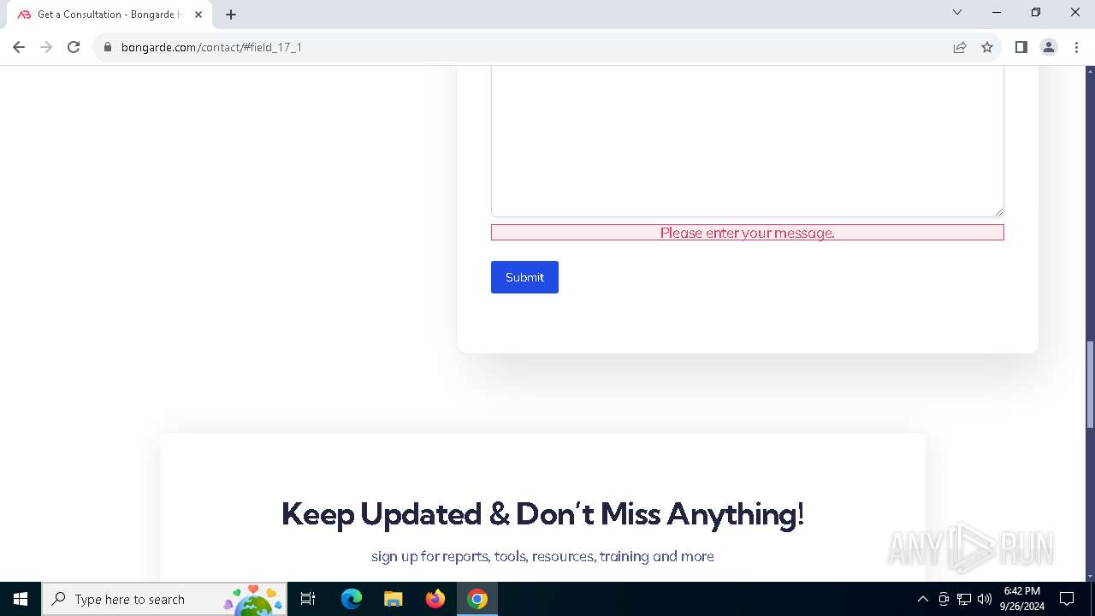Image resolution: width=1095 pixels, height=616 pixels.
Task: Click the 'Please enter your message.' error
Action: point(747,233)
